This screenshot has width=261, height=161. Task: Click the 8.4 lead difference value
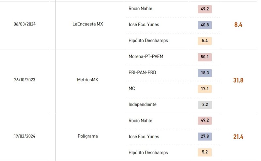point(238,25)
